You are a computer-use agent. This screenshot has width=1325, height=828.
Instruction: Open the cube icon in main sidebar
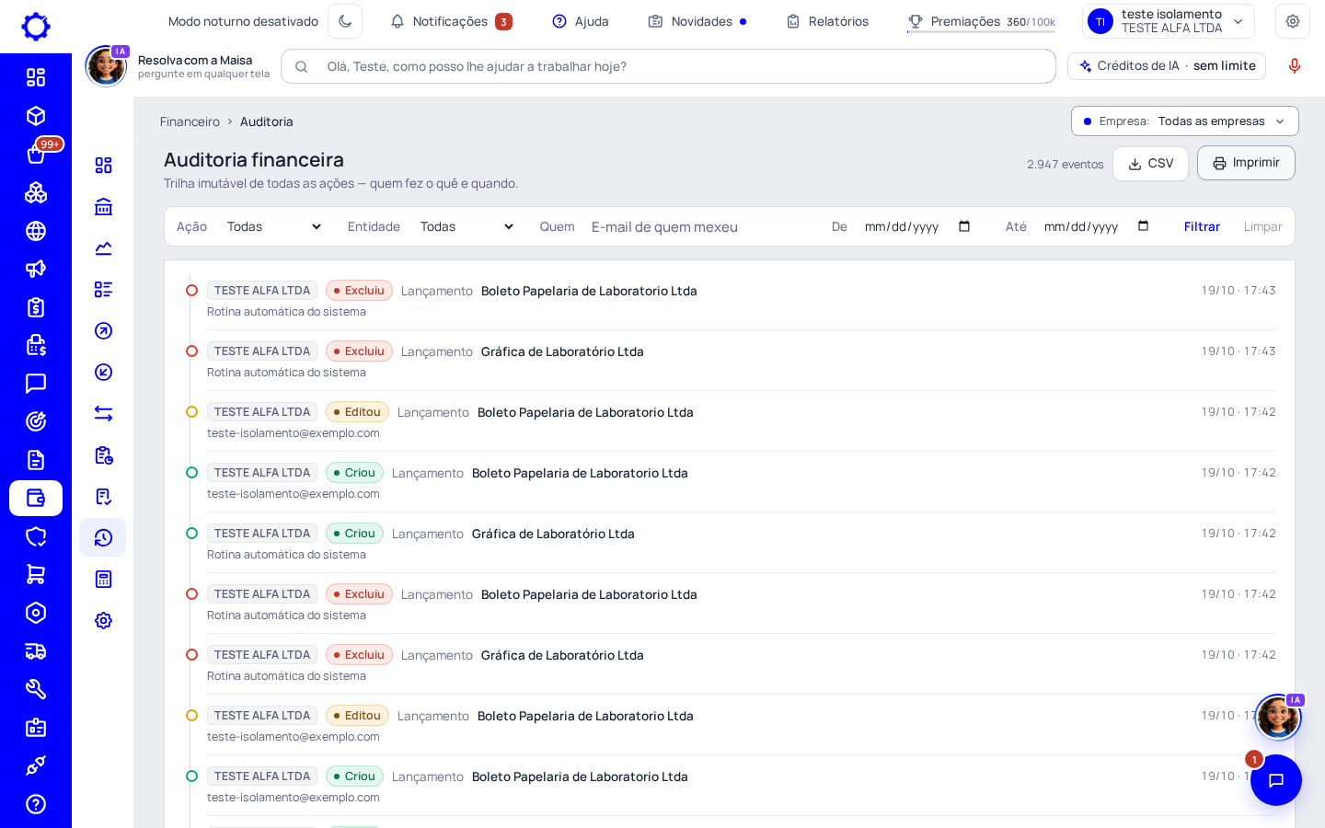tap(36, 116)
